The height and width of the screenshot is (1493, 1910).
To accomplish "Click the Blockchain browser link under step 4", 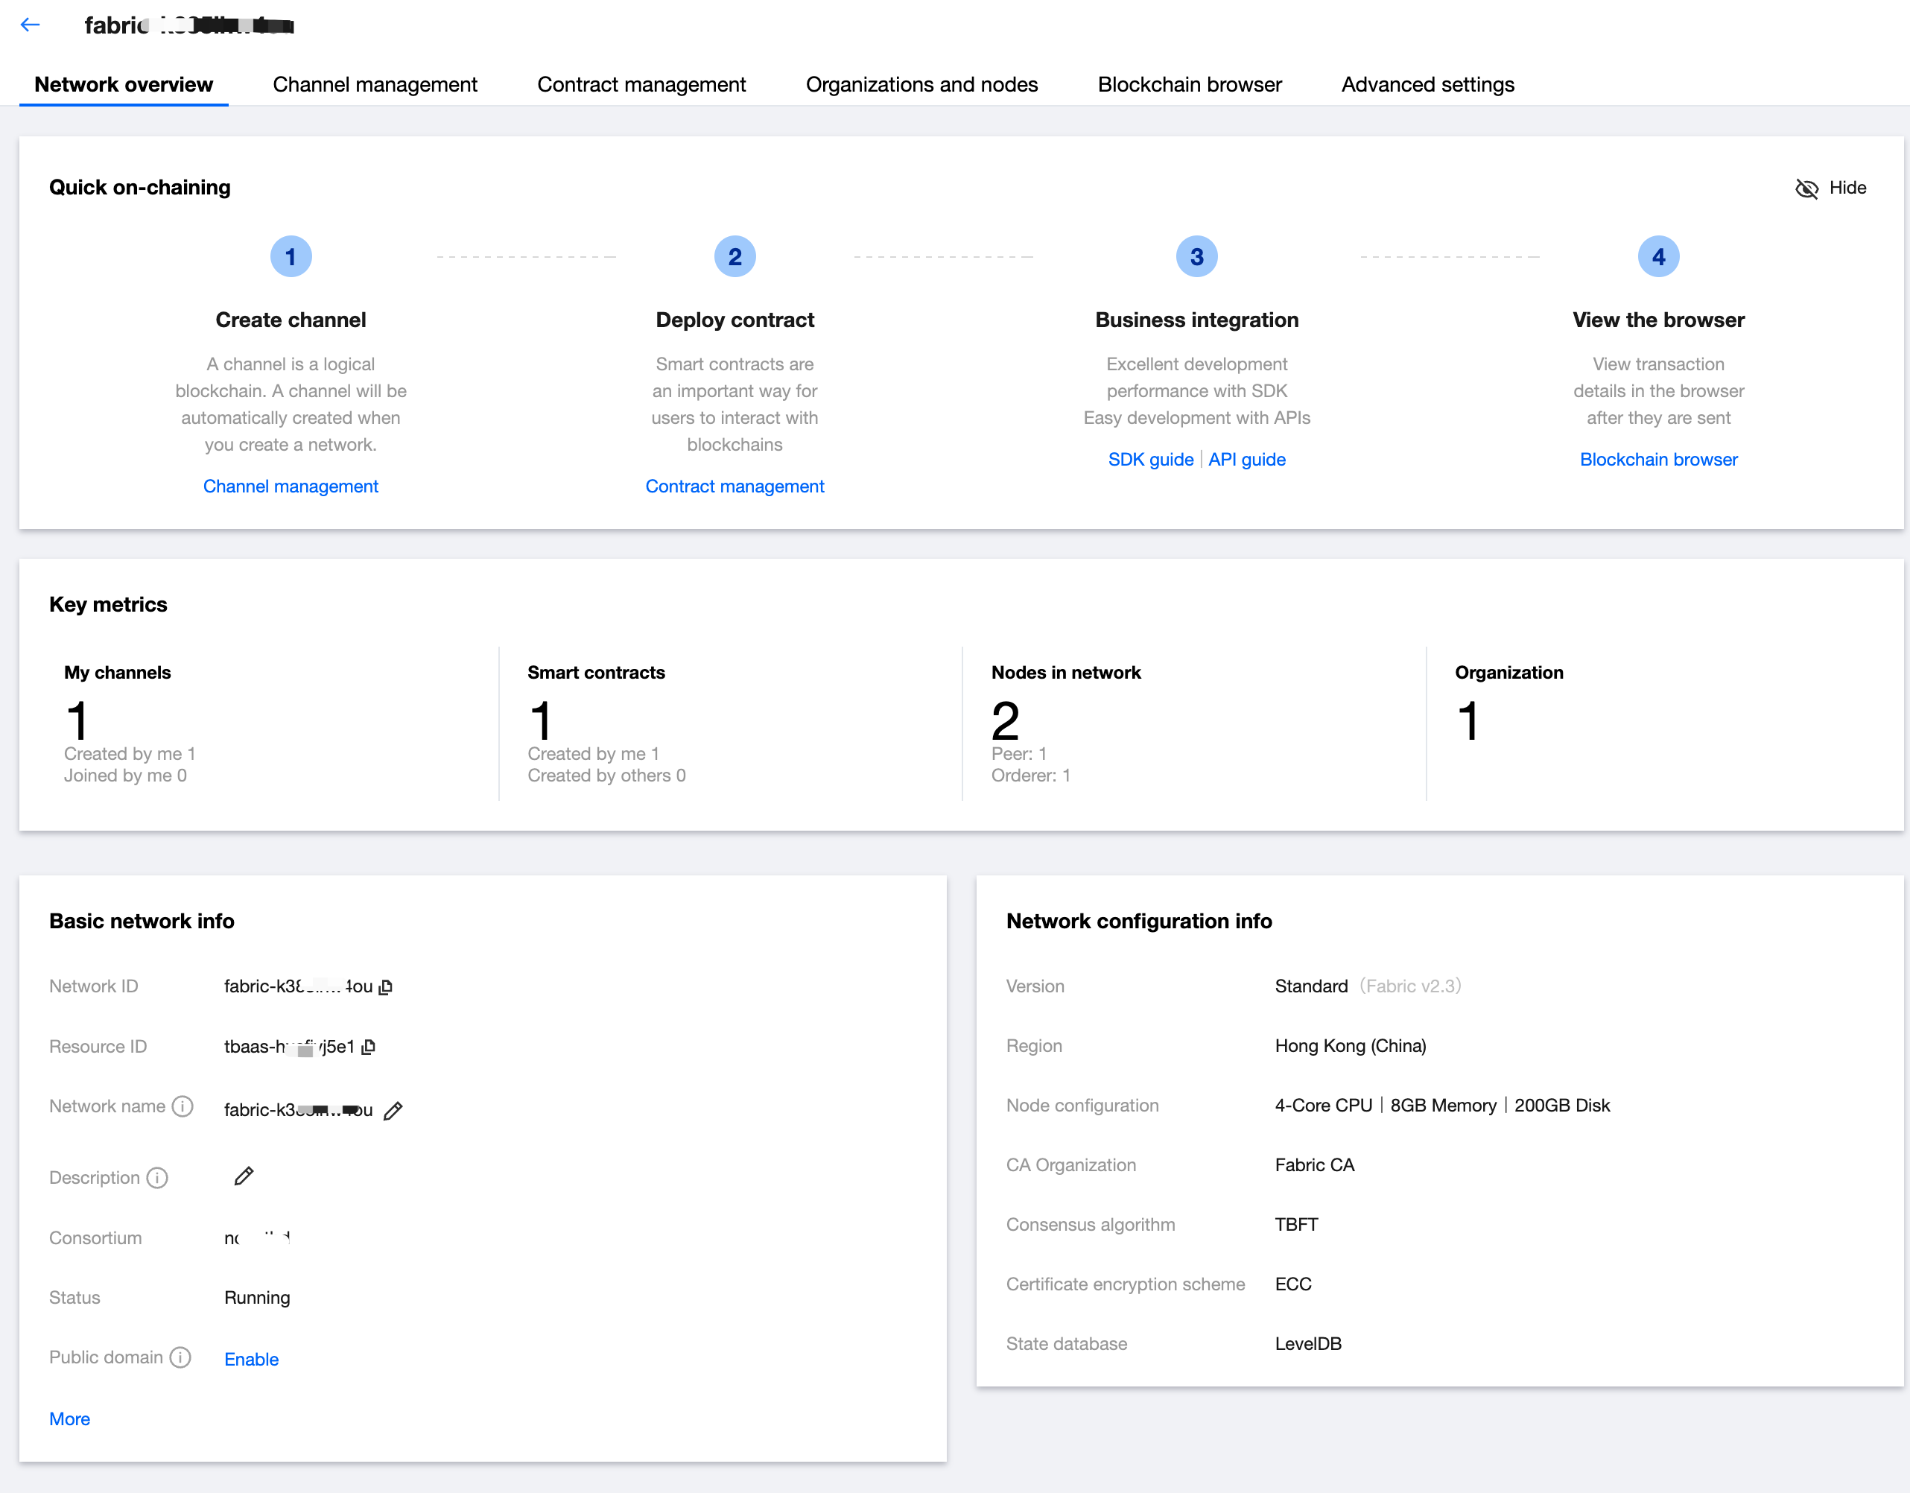I will coord(1658,459).
